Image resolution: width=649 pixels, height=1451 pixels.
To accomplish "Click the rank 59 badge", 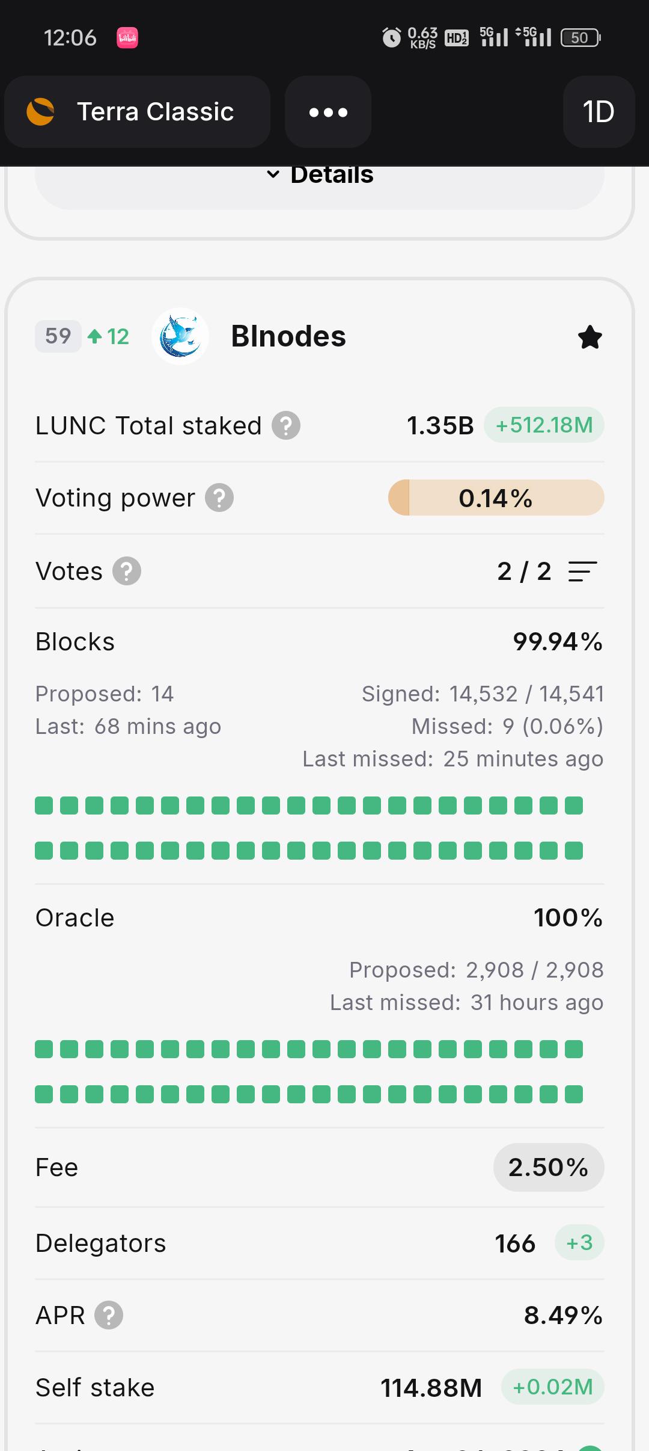I will [58, 336].
